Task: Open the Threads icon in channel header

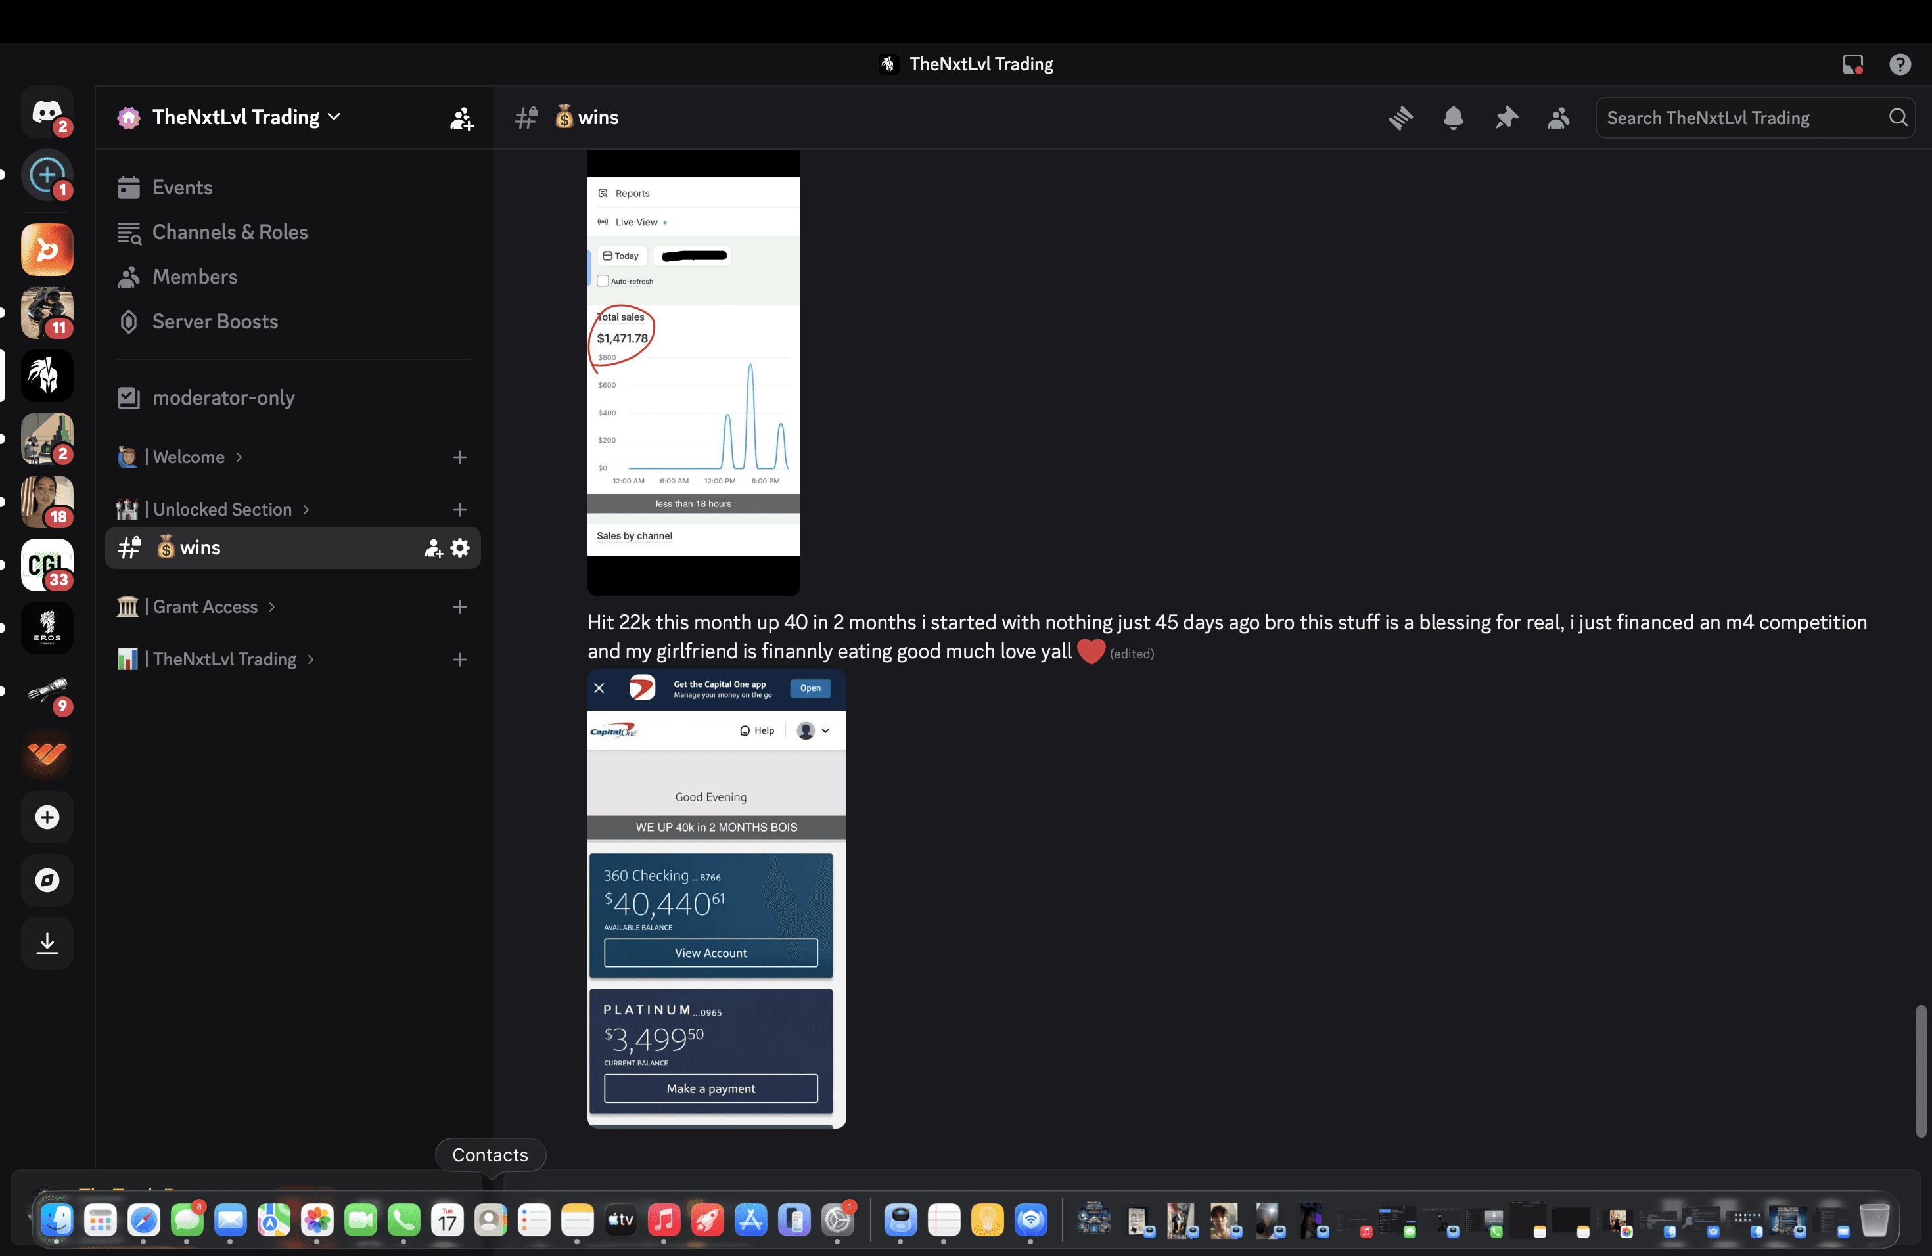Action: point(1400,118)
